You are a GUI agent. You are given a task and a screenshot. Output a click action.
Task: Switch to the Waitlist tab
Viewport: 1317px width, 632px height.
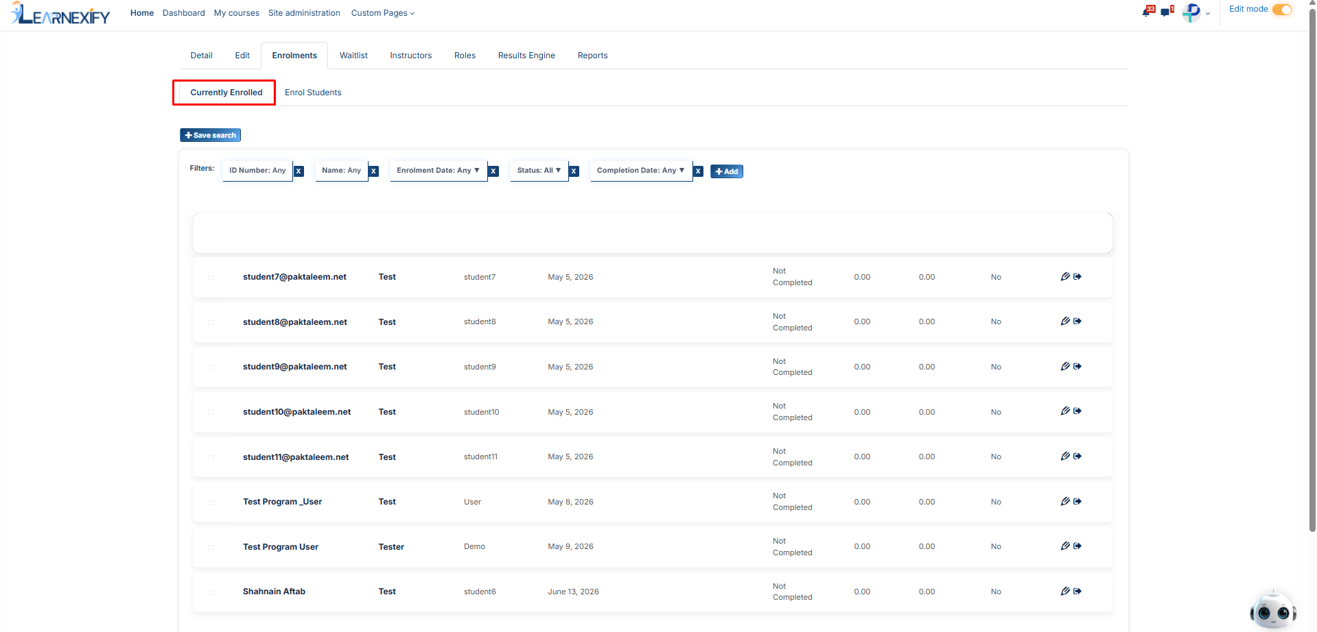coord(353,56)
